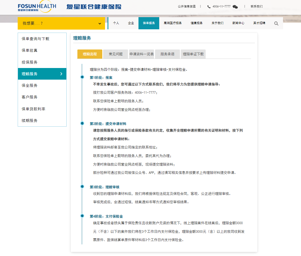Click the 第1阶段 timeline dot
Viewport: 301px width, 256px height.
point(82,77)
